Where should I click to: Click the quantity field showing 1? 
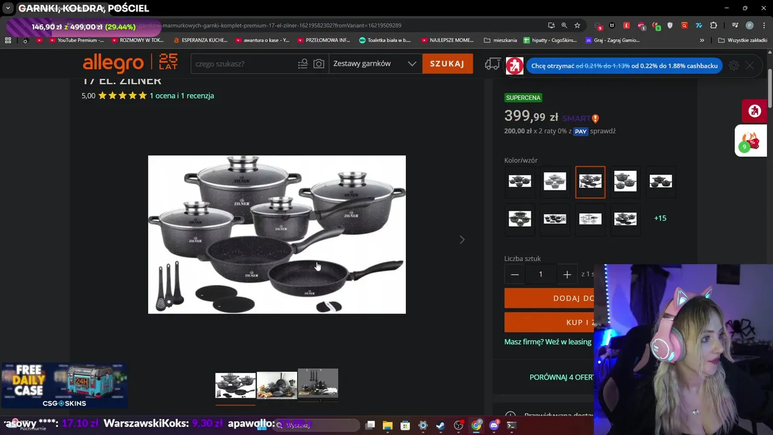pyautogui.click(x=540, y=274)
